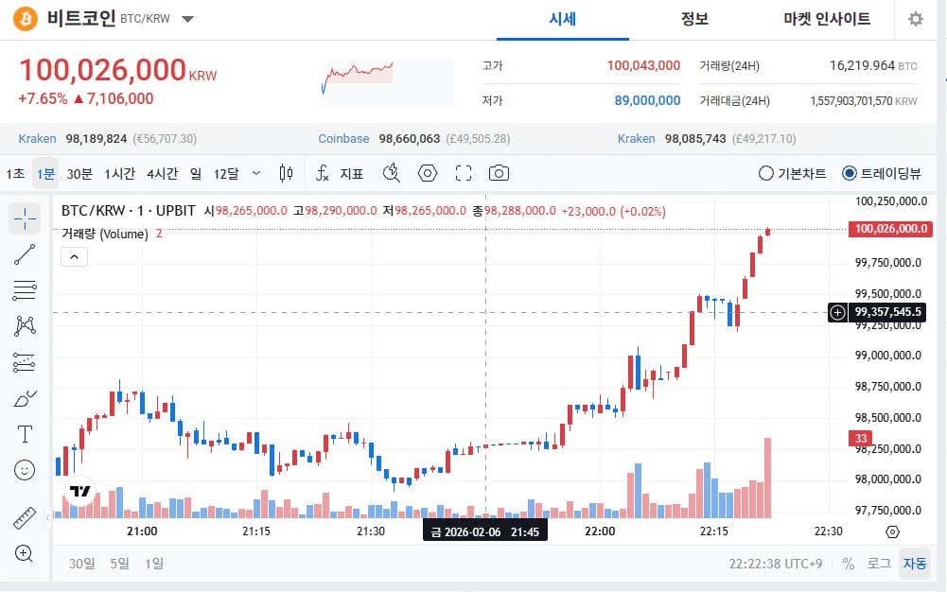Click the 거래량(24H) value 16,219.964 BTC

click(872, 65)
